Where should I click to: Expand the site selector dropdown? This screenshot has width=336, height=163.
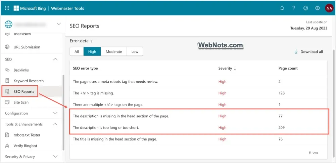[59, 24]
